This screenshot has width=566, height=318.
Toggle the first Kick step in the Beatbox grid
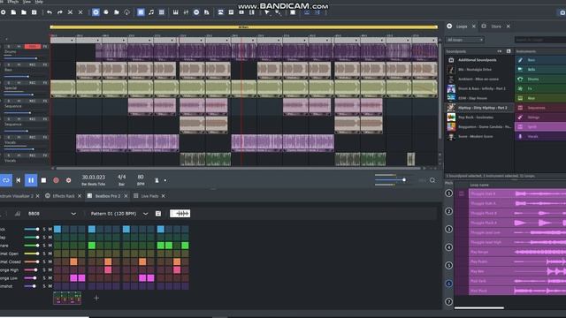[x=57, y=229]
